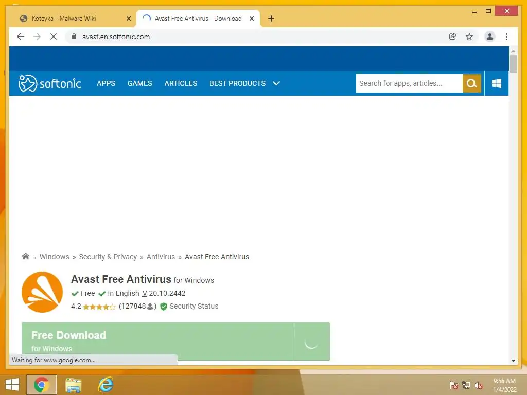Open the GAMES menu
This screenshot has height=395, width=527.
(x=140, y=83)
